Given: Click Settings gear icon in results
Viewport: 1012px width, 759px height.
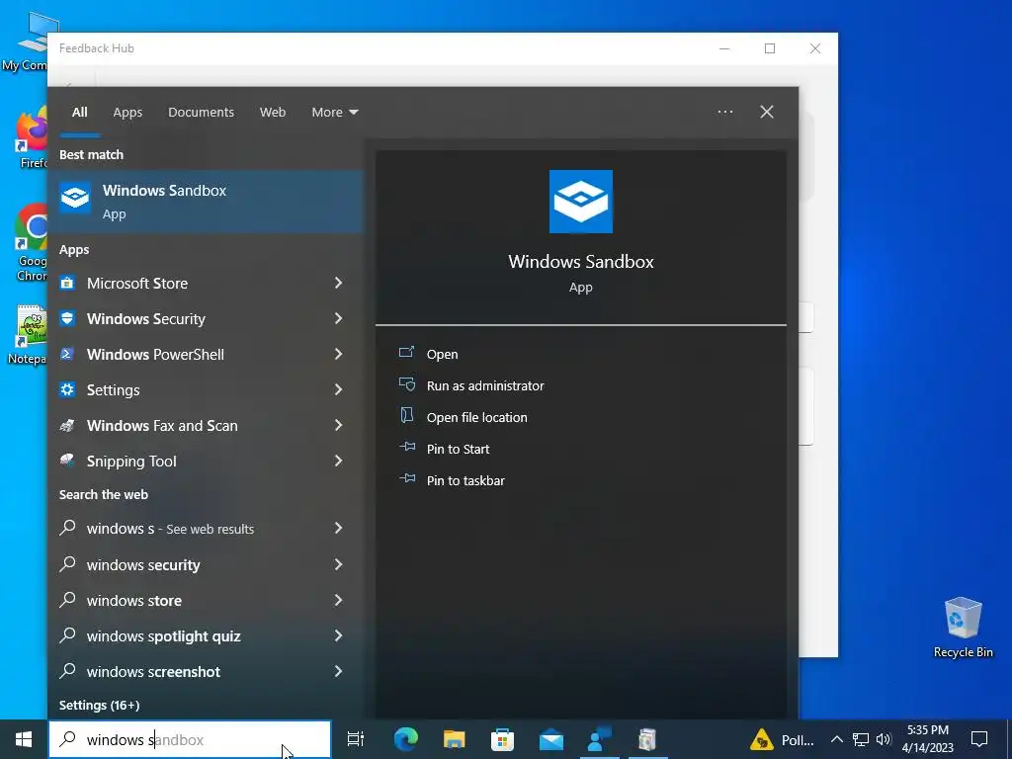Looking at the screenshot, I should pyautogui.click(x=67, y=389).
